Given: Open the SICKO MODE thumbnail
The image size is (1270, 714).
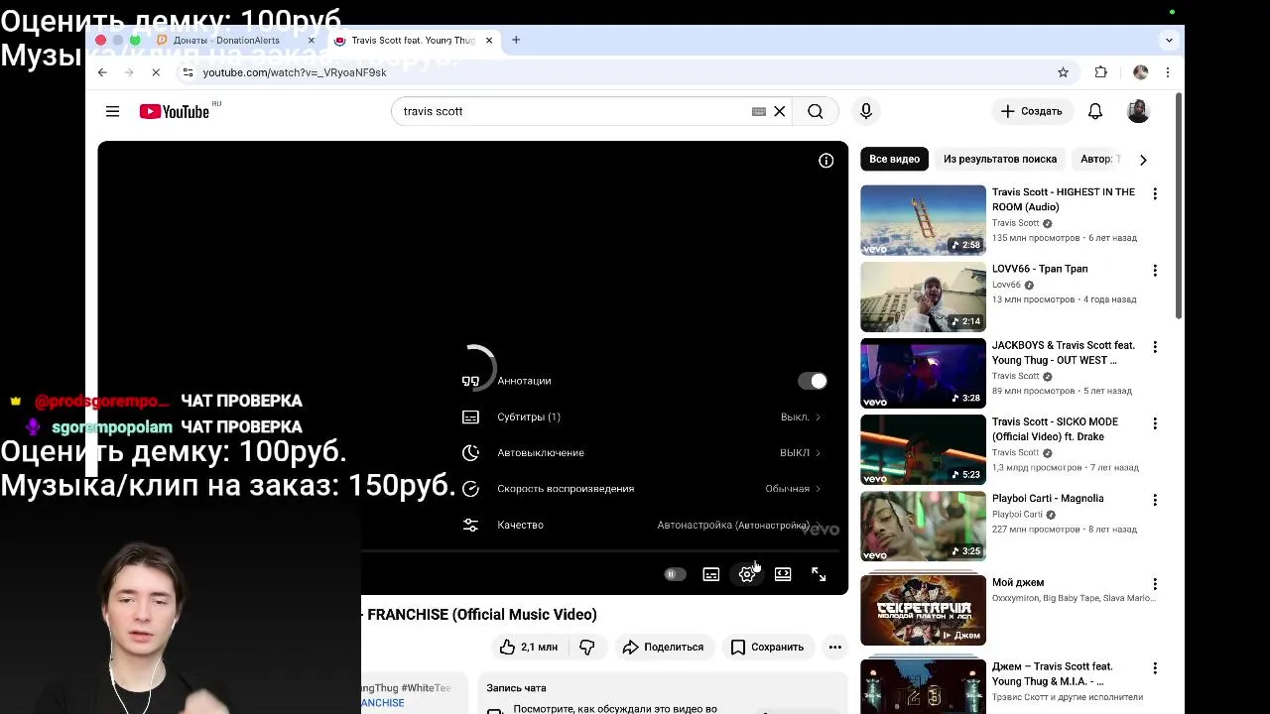Looking at the screenshot, I should (923, 449).
